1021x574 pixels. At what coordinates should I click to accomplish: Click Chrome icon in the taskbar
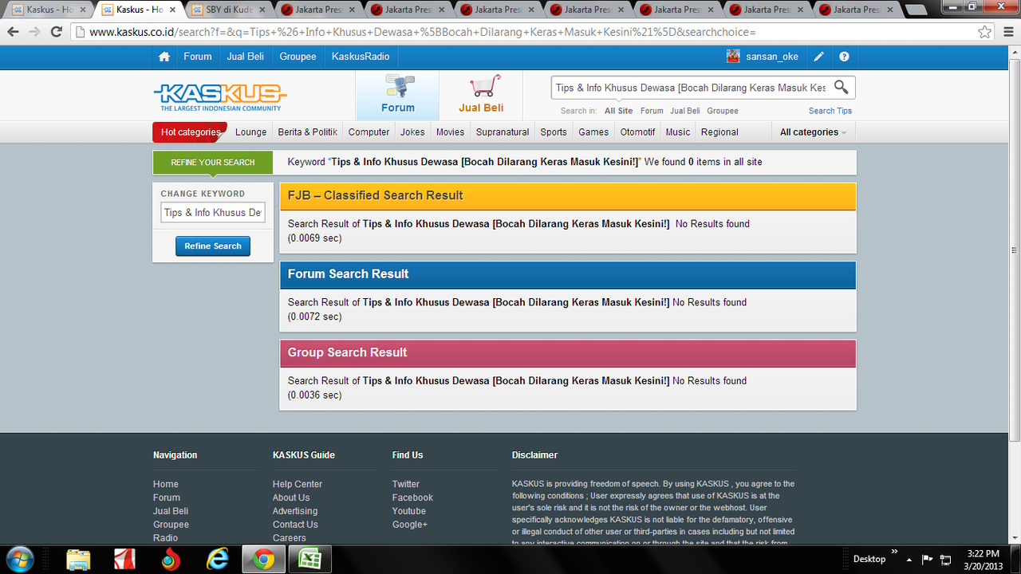(x=263, y=560)
